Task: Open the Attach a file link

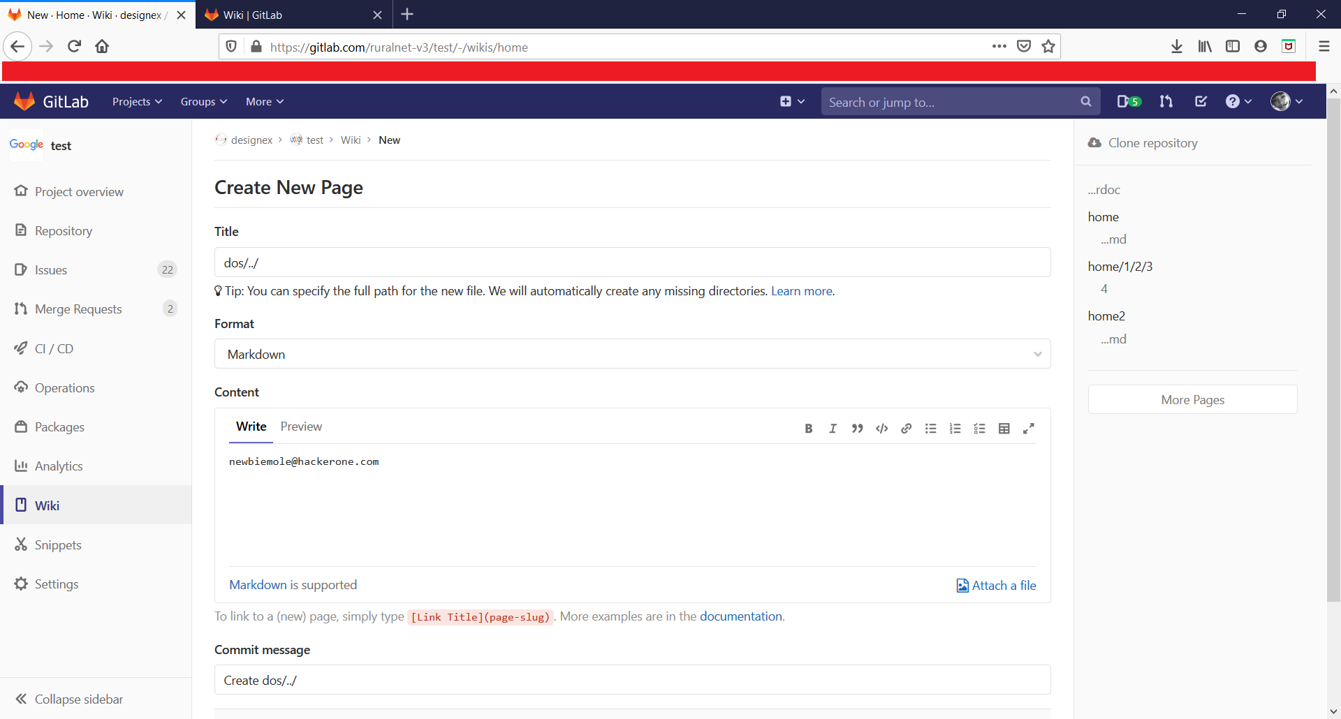Action: point(996,586)
